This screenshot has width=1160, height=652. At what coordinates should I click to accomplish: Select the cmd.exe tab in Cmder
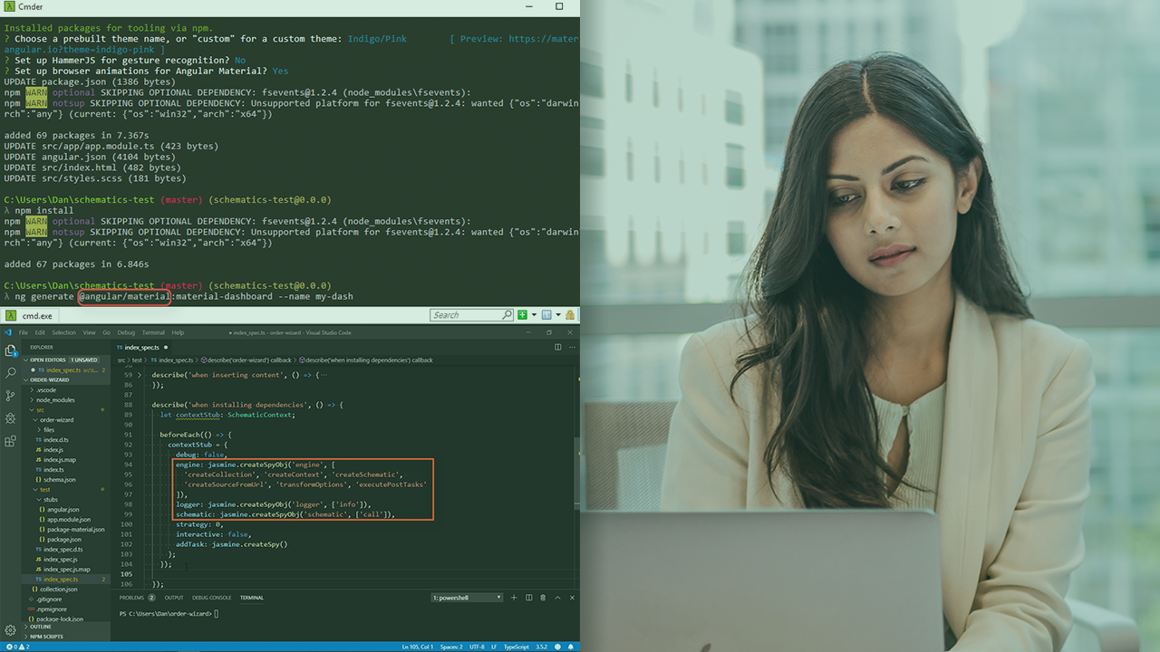pyautogui.click(x=31, y=315)
